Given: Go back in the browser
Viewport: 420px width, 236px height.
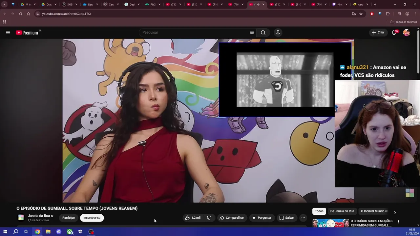Looking at the screenshot, I should [5, 14].
